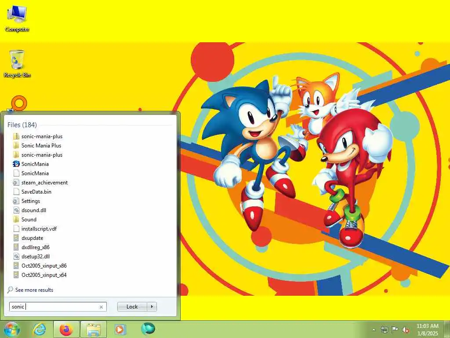Click the dxupdate cabinet file icon
Viewport: 450px width, 338px height.
point(16,238)
